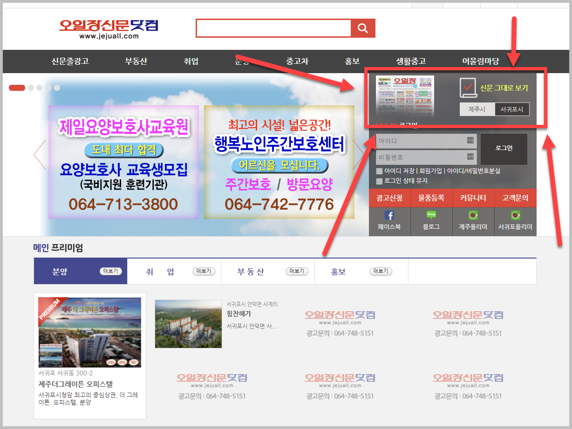Show next banner with right arrow
The image size is (572, 429).
coord(359,154)
